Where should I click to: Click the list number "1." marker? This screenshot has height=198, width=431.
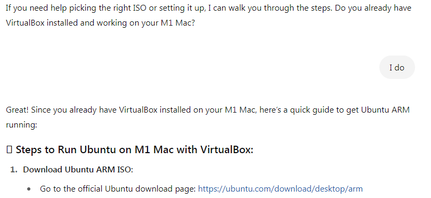tap(14, 170)
